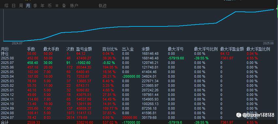Click the 最大浮亏比例 column header
The height and width of the screenshot is (124, 278).
tap(206, 49)
